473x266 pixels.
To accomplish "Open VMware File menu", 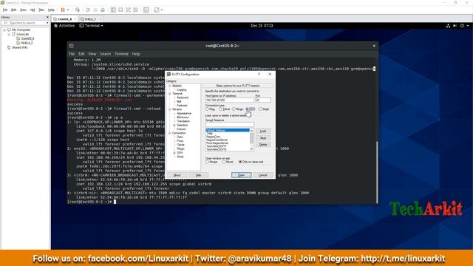I will pyautogui.click(x=5, y=10).
